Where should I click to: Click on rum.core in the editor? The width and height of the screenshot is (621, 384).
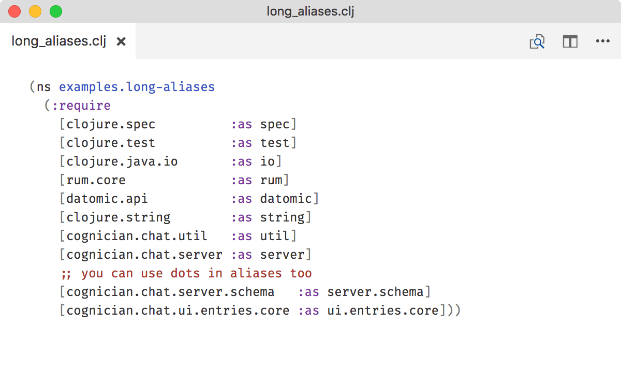click(96, 180)
